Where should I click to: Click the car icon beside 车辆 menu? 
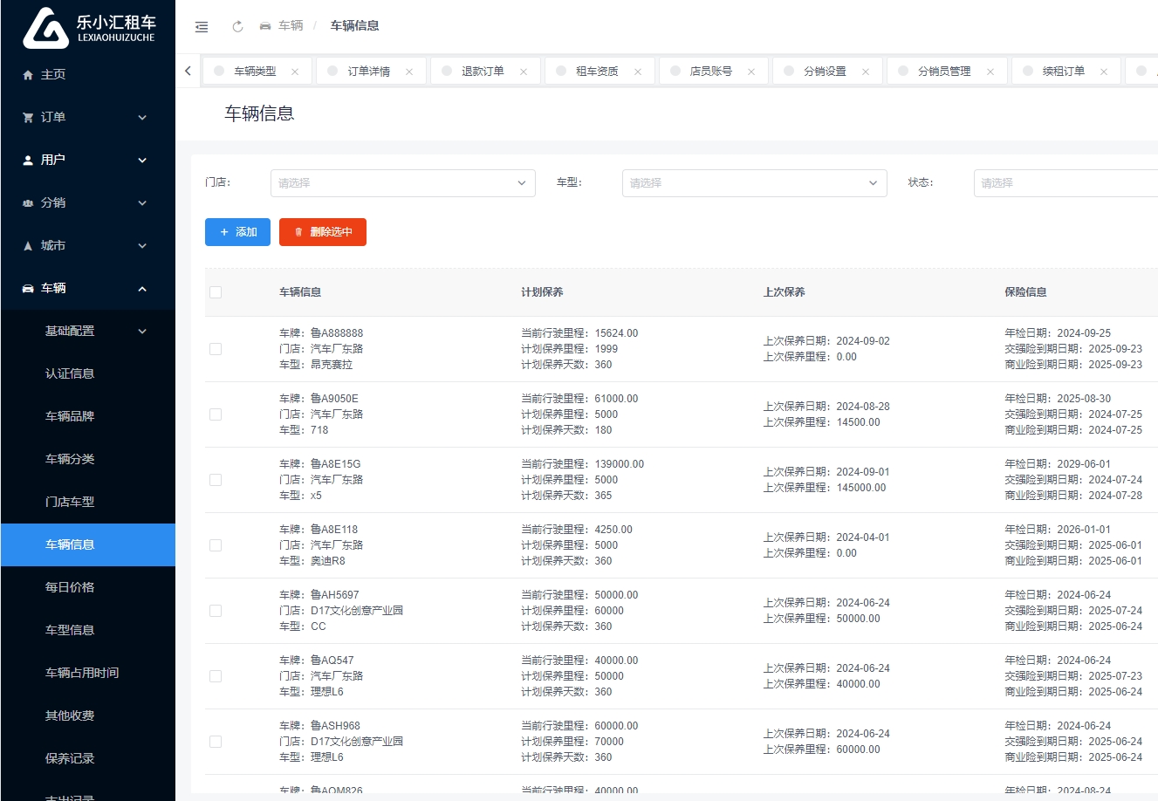(x=28, y=289)
